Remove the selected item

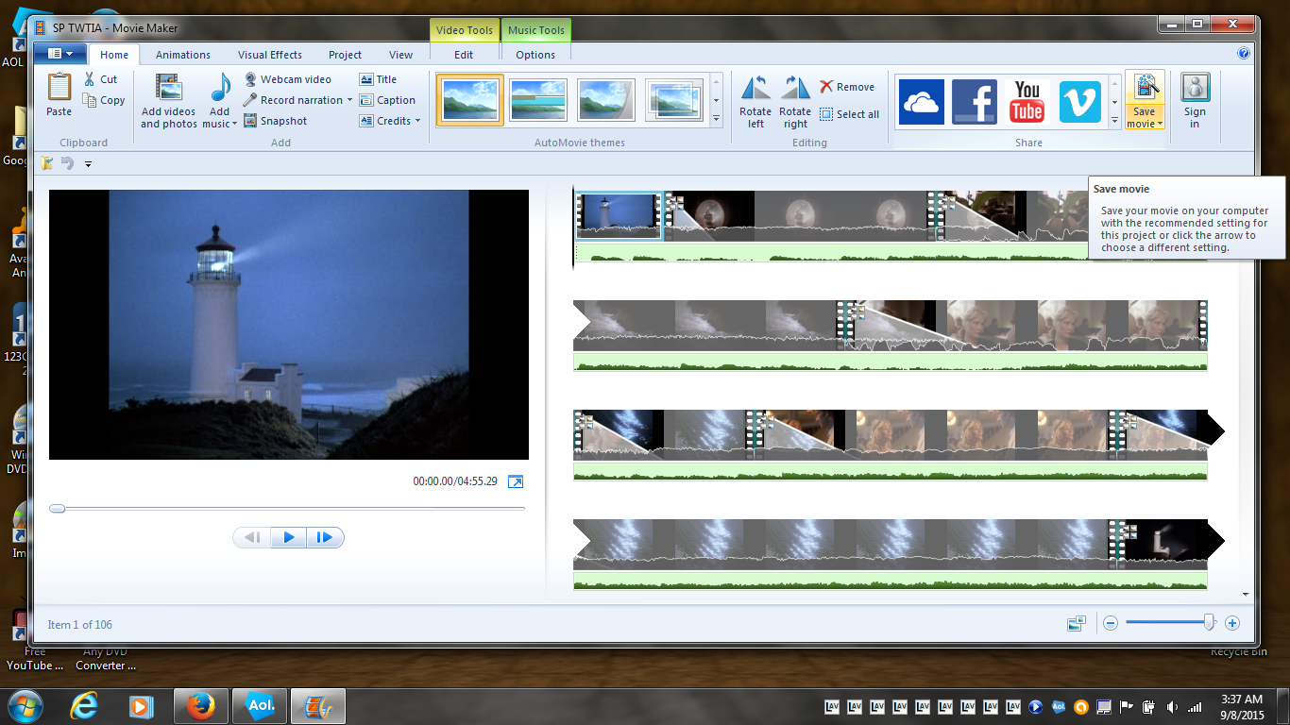click(x=847, y=87)
